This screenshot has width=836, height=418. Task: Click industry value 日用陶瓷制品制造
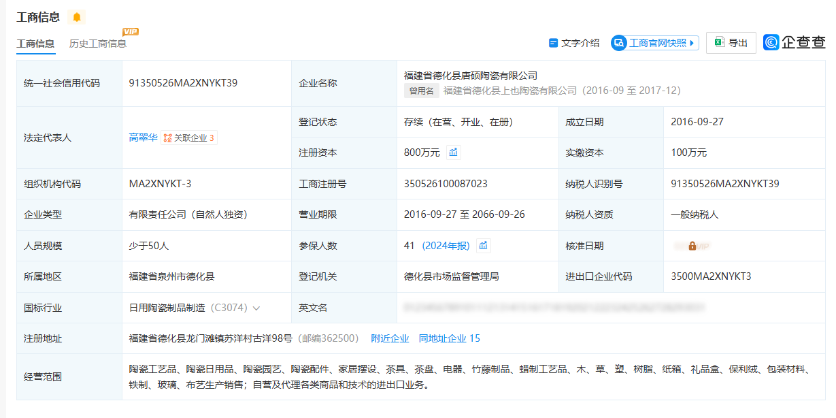click(x=167, y=308)
